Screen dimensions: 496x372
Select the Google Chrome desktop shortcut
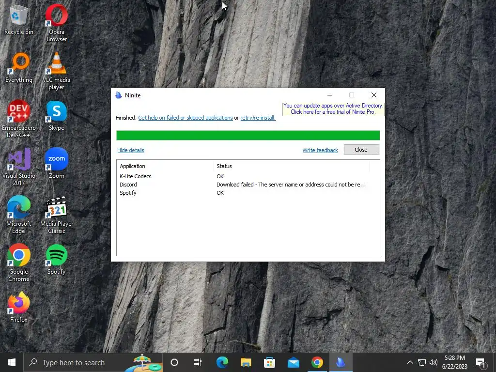pos(19,263)
